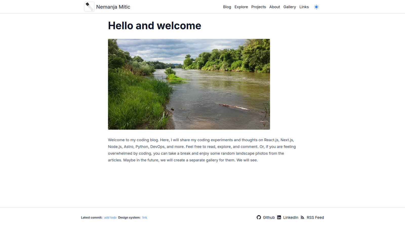This screenshot has height=227, width=405.
Task: Follow the Design system 'link'
Action: [145, 218]
